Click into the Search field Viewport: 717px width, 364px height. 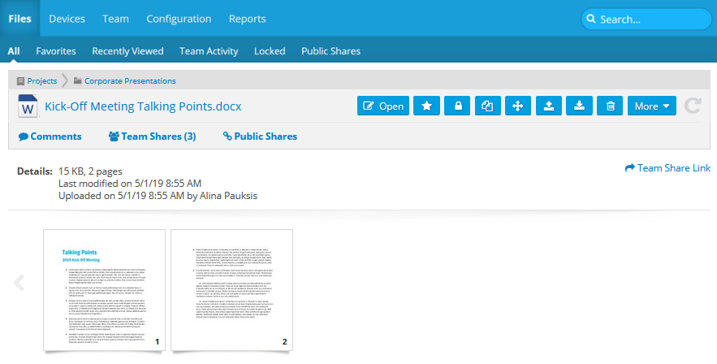(646, 19)
